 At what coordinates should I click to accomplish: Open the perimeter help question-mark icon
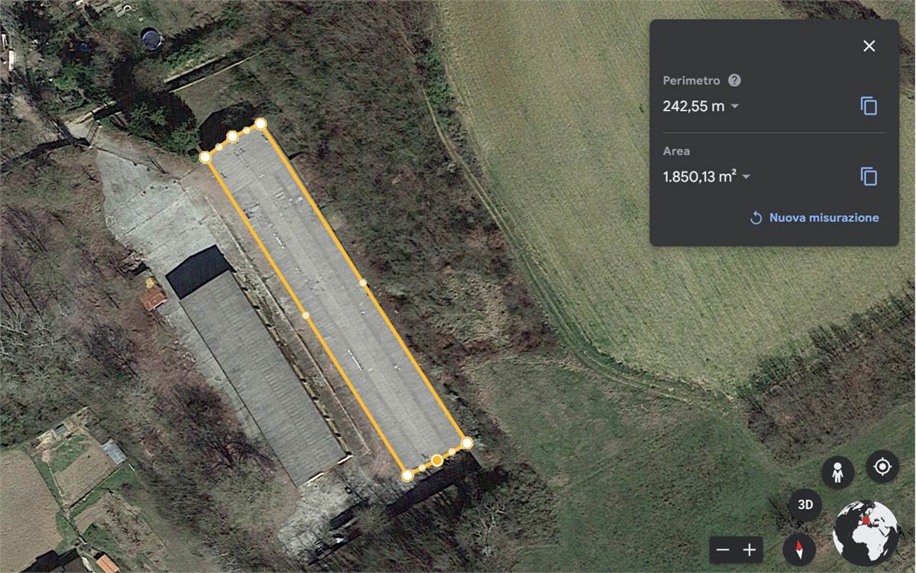click(734, 80)
